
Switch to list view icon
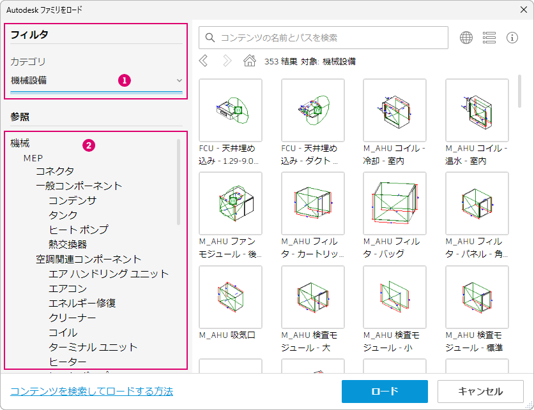tap(489, 38)
